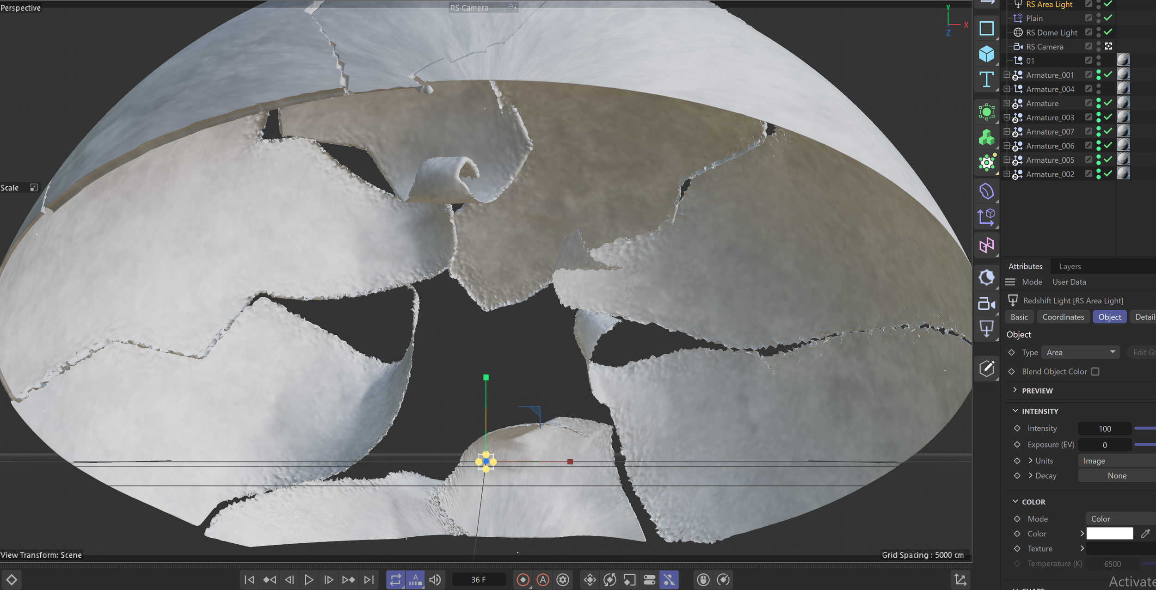Jump to previous keyframe
The height and width of the screenshot is (590, 1156).
point(270,579)
